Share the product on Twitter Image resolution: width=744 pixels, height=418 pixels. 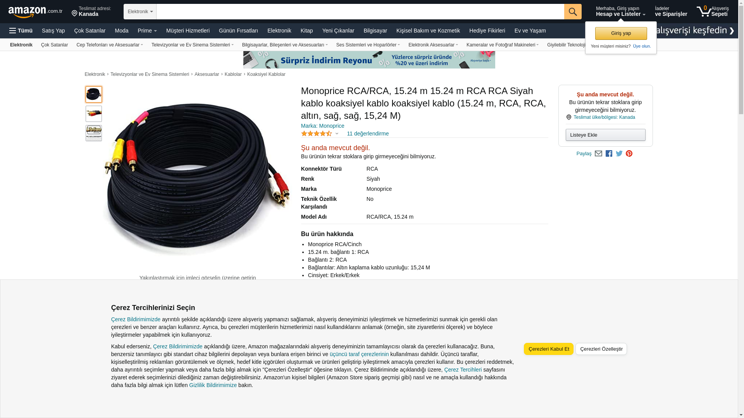(x=619, y=154)
